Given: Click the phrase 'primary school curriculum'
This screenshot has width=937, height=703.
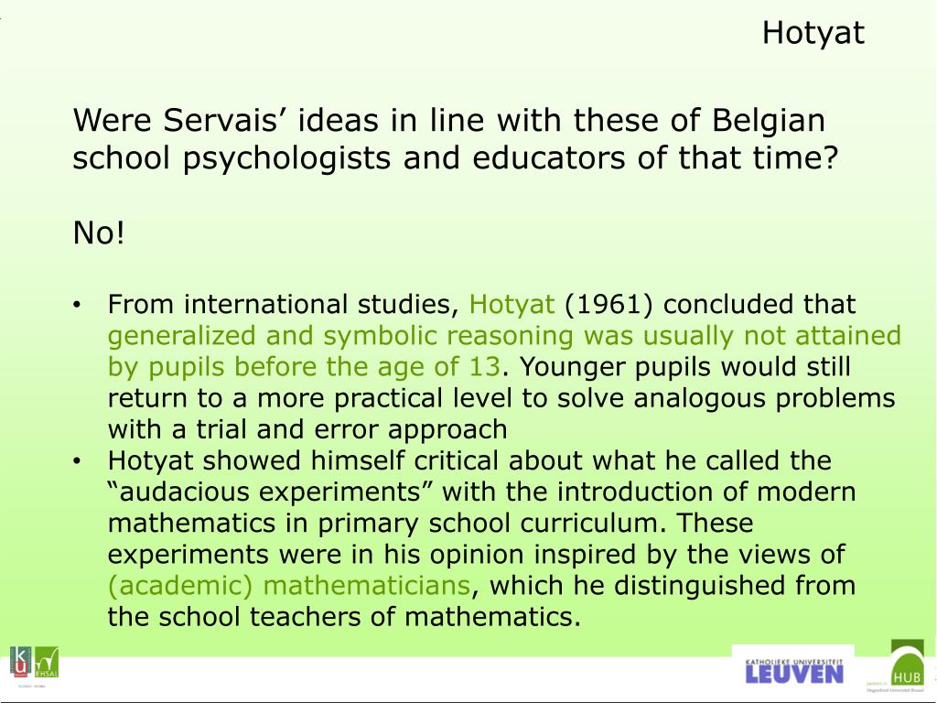Looking at the screenshot, I should [491, 524].
